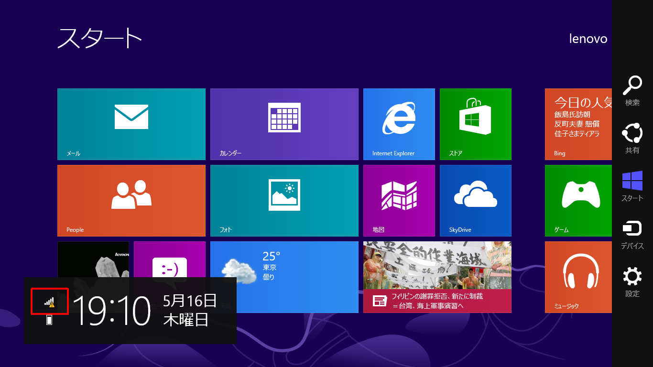Open the Games tile (ゲーム)
Image resolution: width=653 pixels, height=367 pixels.
(578, 201)
